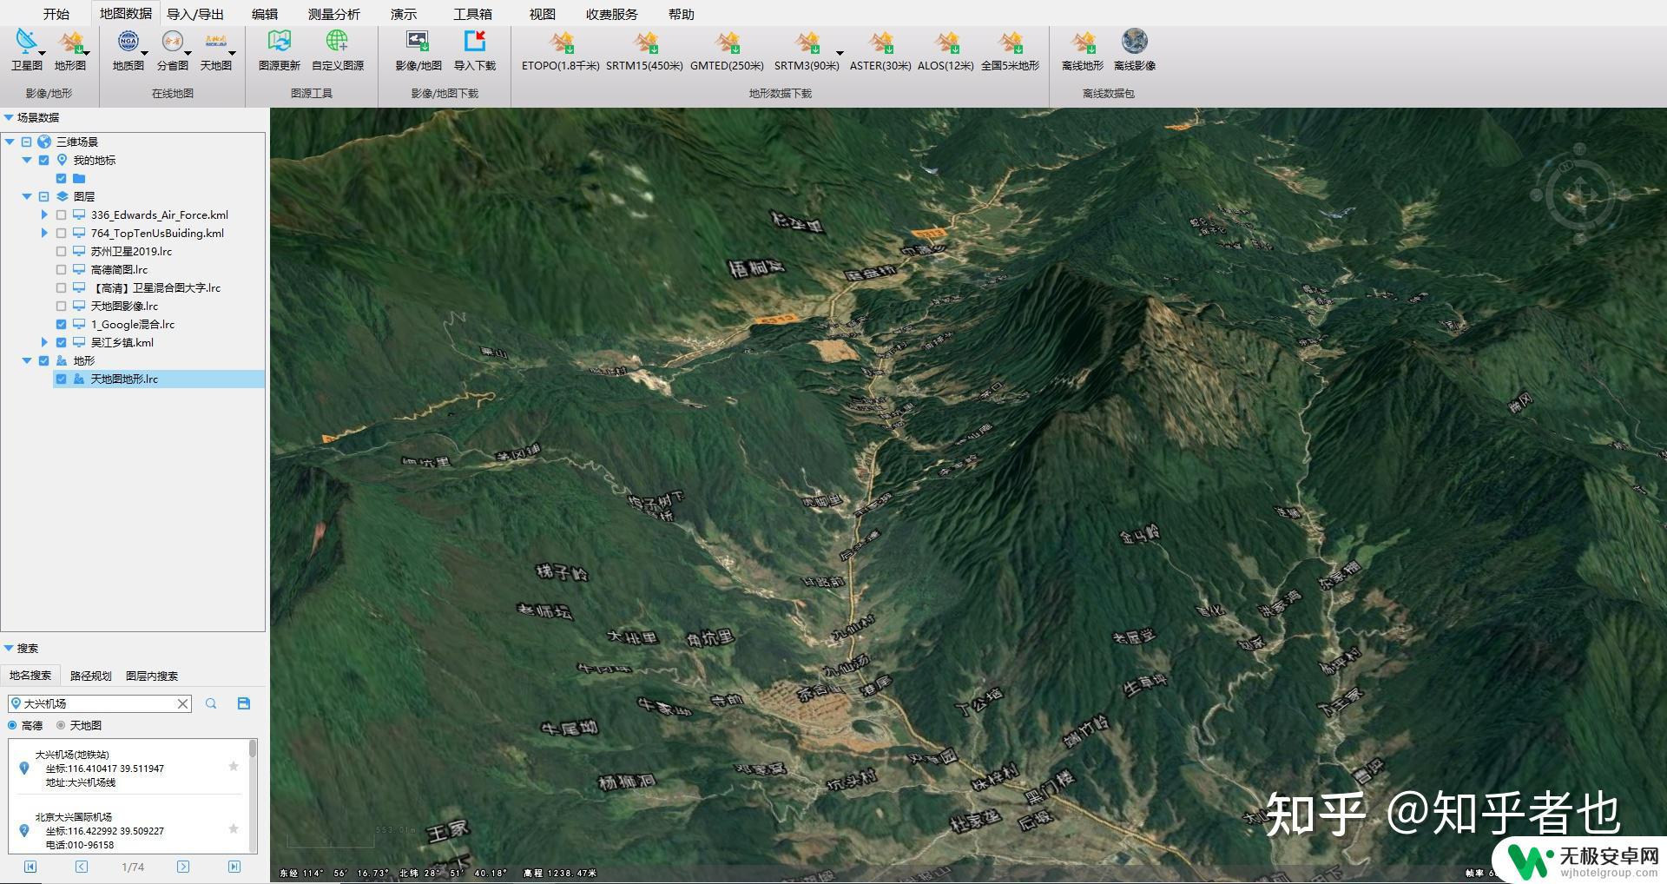The image size is (1667, 884).
Task: Download ETOPO(1.8千米) terrain data
Action: [561, 50]
